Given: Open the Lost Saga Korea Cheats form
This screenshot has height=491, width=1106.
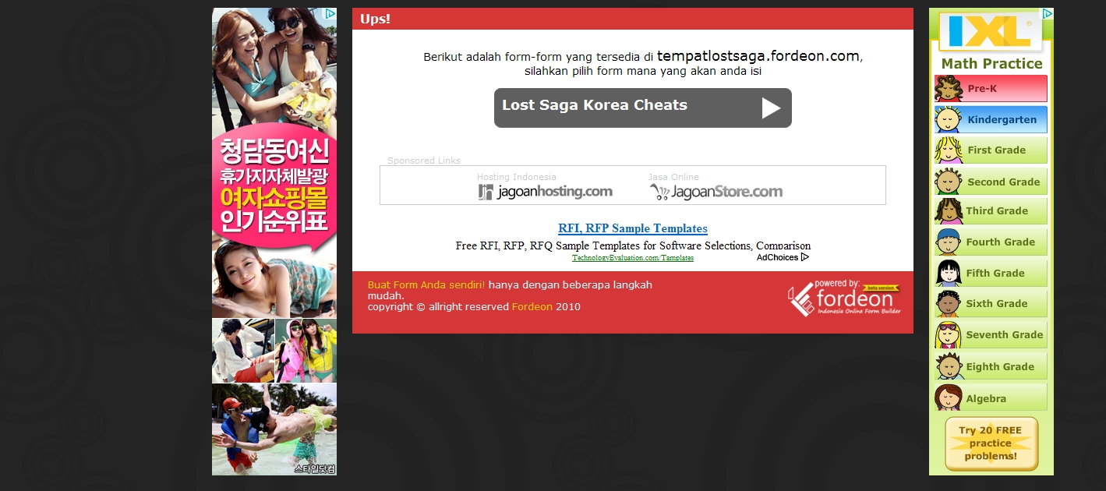Looking at the screenshot, I should [643, 108].
